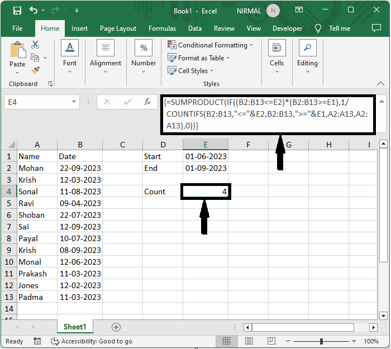Click vertical scrollbar down arrow
Screen dimensions: 391x349
click(383, 316)
